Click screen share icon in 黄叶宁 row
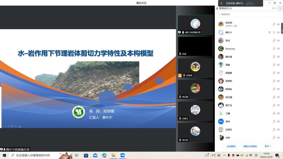Screen dimensions: 283x159 pos(269,32)
